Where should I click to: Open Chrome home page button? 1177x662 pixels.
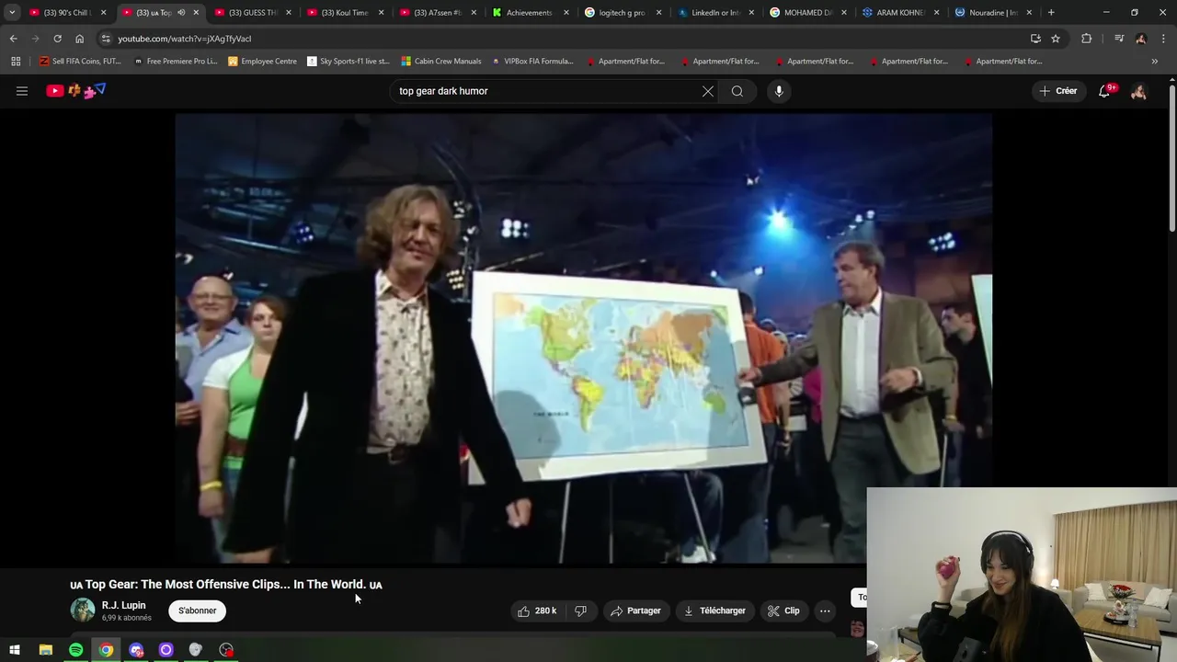[x=79, y=39]
